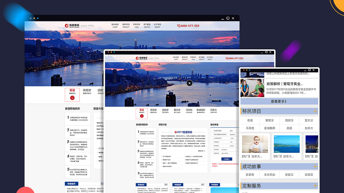Open 2017香港移民 list link in middle window

[x=167, y=156]
